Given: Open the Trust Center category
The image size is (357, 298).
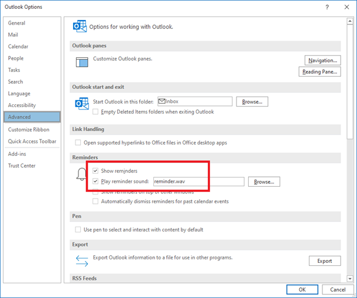Looking at the screenshot, I should pos(22,166).
